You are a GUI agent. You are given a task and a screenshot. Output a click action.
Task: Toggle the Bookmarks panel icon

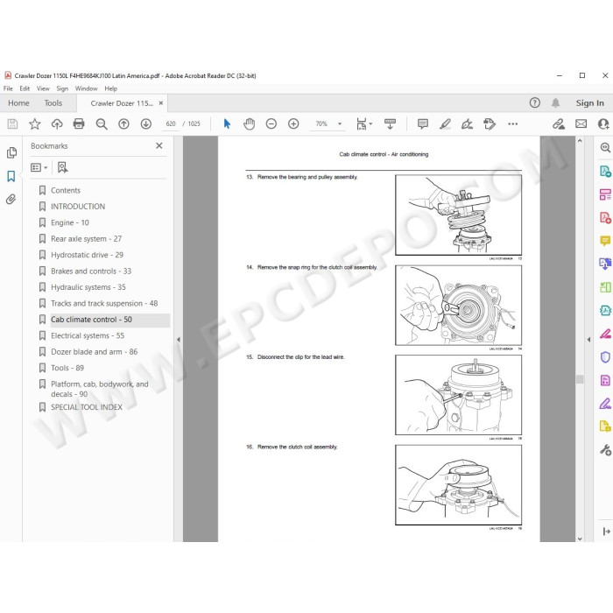point(11,176)
